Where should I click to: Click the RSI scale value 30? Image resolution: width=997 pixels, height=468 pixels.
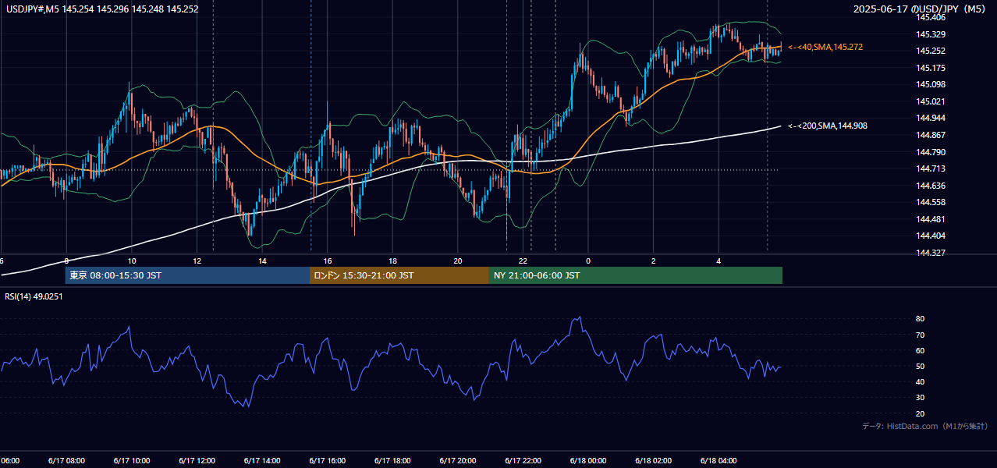921,398
